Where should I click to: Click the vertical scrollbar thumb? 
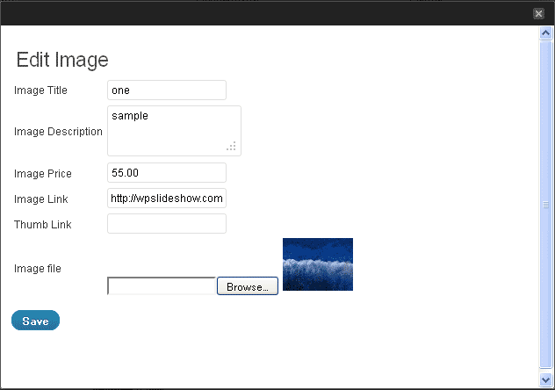tap(546, 205)
